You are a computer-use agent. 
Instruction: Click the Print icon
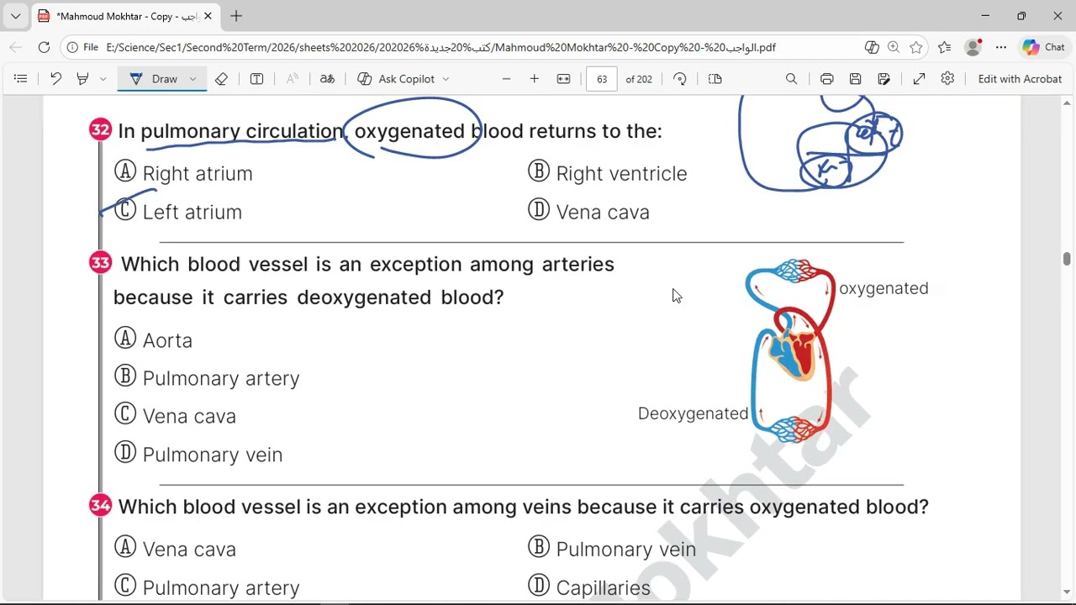[827, 79]
